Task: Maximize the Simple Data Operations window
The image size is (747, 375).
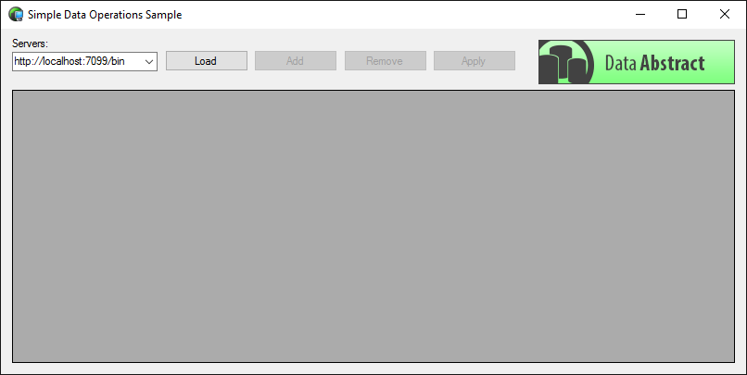Action: pyautogui.click(x=682, y=14)
